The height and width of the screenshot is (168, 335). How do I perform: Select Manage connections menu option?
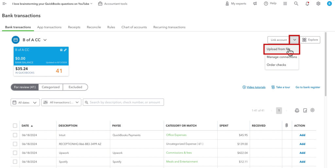[282, 57]
